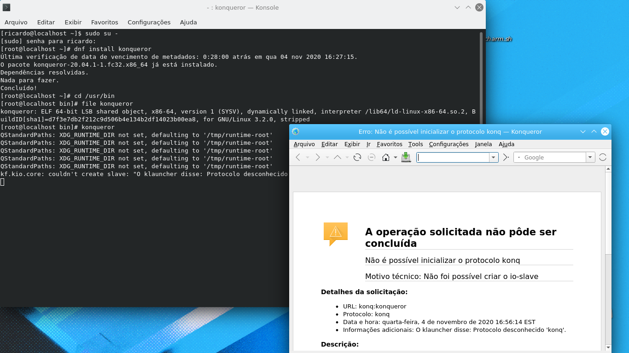629x353 pixels.
Task: Expand the Up directory dropdown arrow
Action: [x=347, y=157]
